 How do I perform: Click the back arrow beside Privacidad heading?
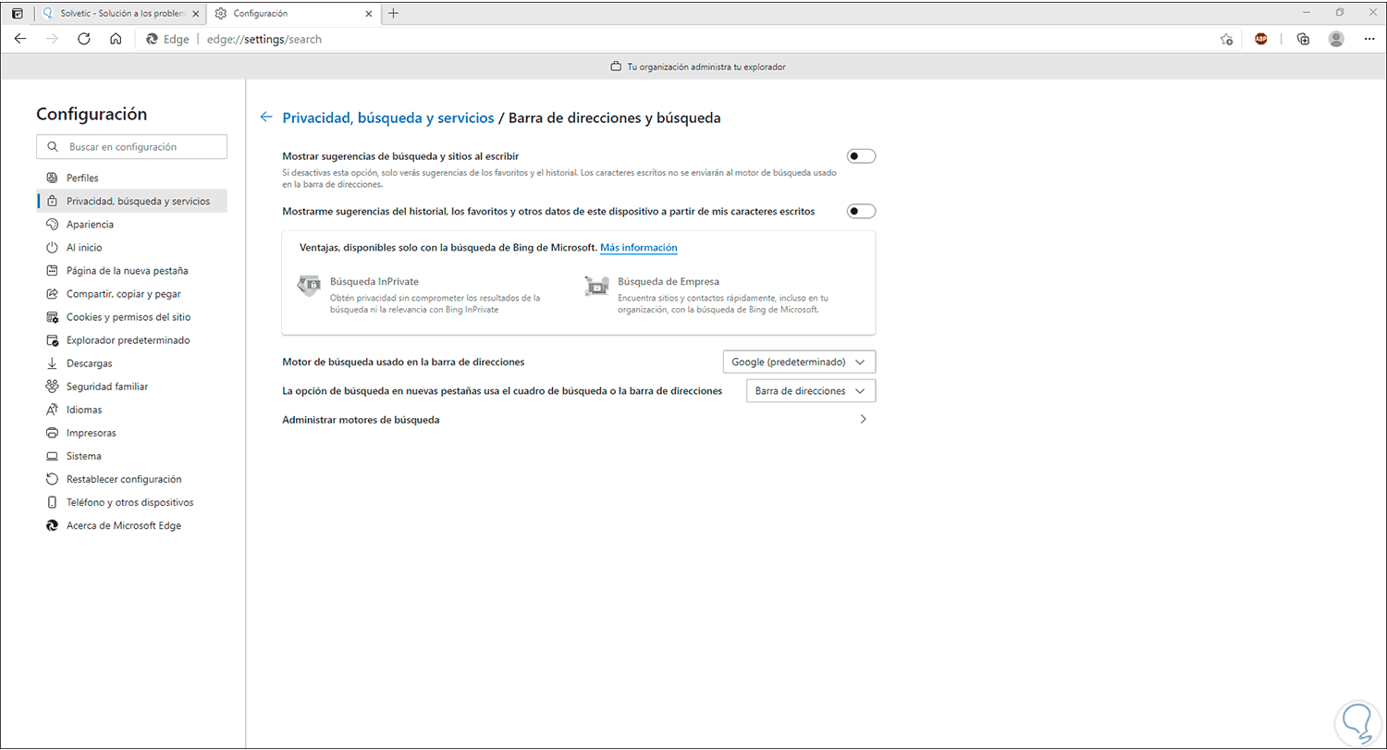pos(266,117)
